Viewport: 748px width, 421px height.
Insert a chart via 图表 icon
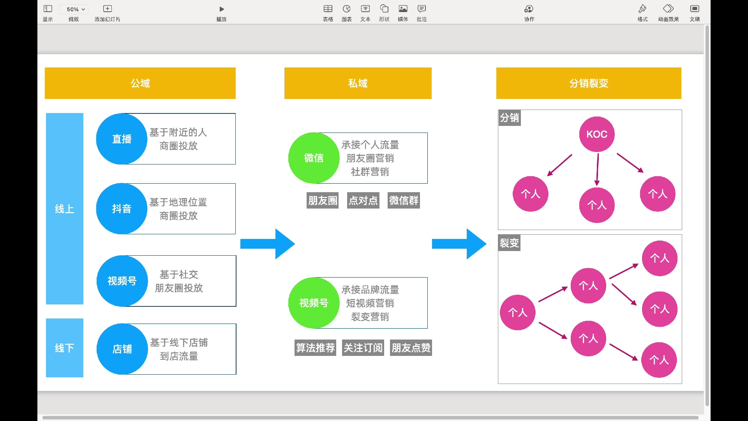coord(346,9)
